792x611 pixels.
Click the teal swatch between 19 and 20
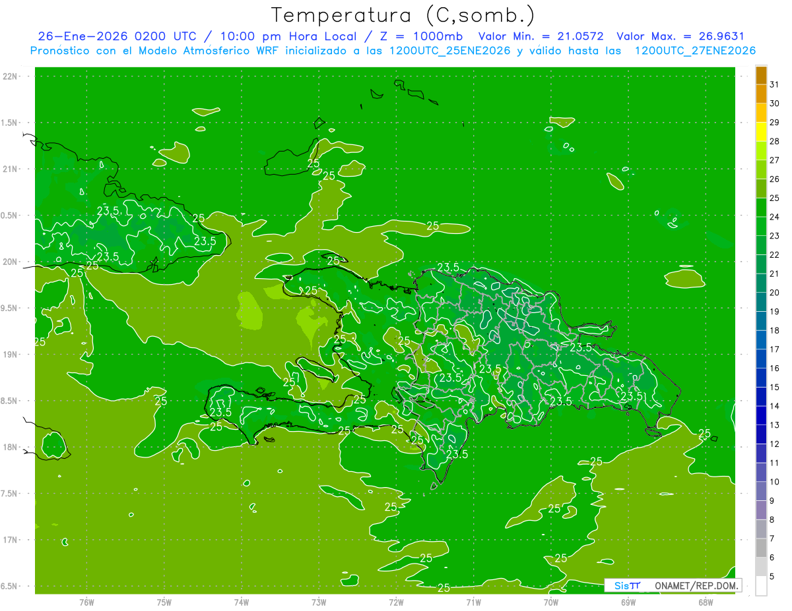pos(761,303)
